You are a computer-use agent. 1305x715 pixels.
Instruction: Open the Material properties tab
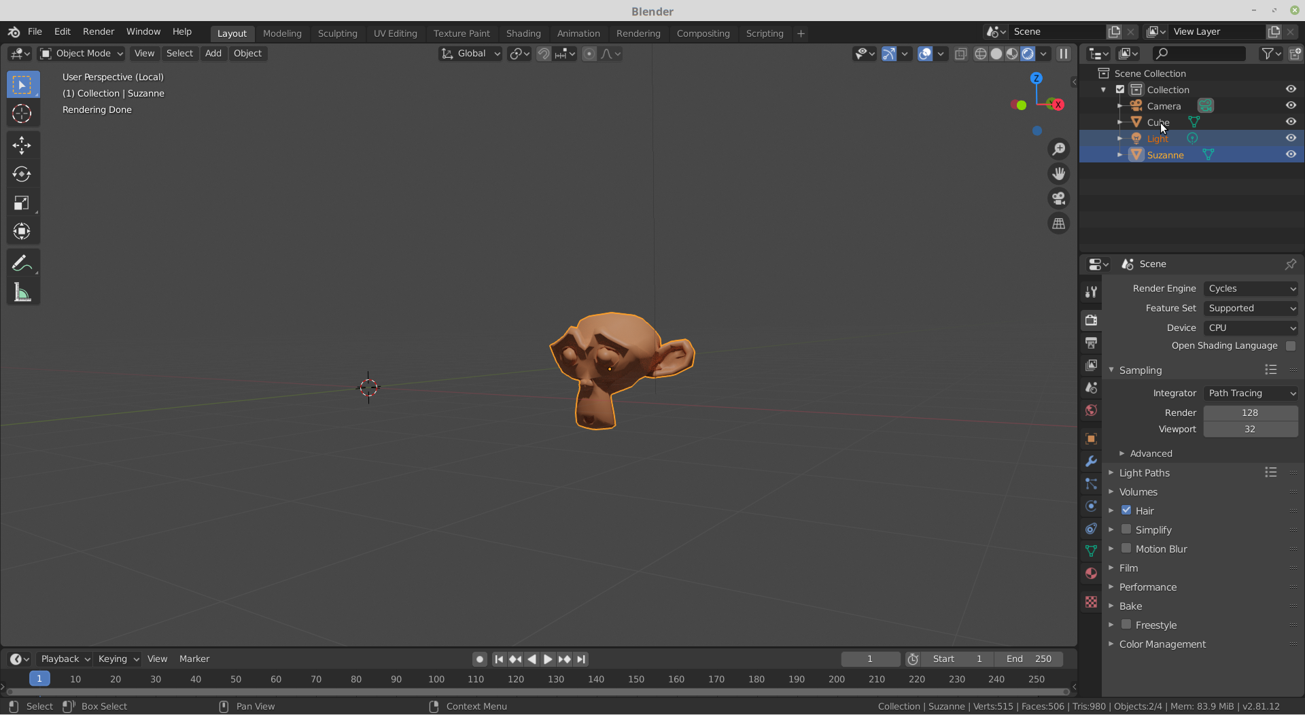(x=1091, y=574)
